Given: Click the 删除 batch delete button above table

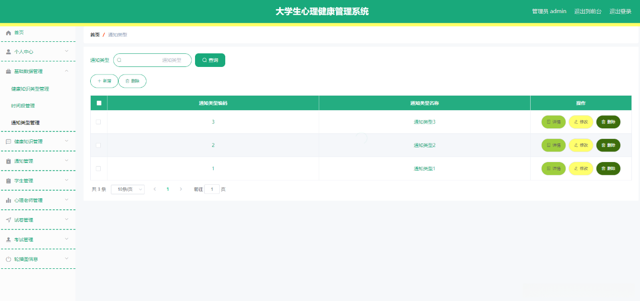Looking at the screenshot, I should pos(133,81).
